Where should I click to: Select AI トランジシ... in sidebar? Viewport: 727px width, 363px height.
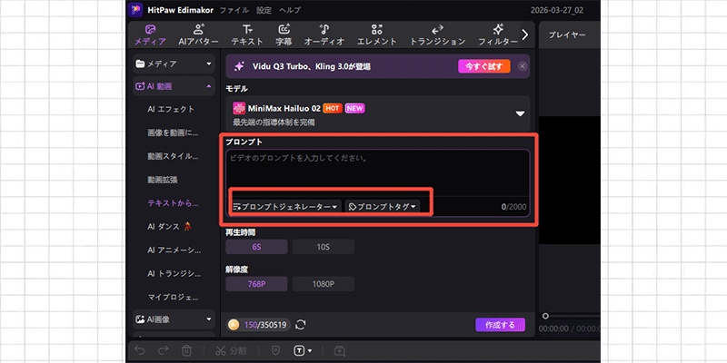point(174,273)
